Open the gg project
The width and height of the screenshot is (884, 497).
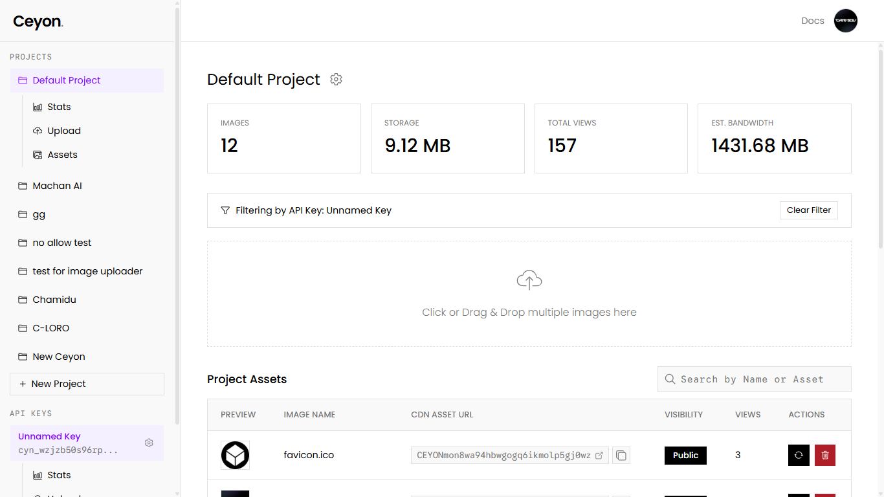tap(87, 214)
